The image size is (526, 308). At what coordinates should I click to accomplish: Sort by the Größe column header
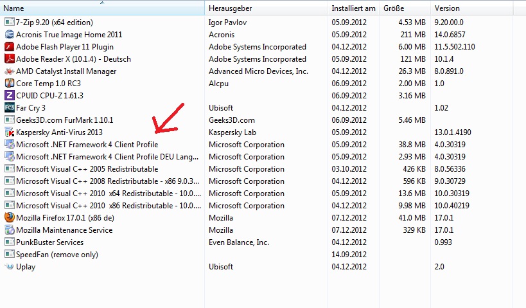coord(405,8)
